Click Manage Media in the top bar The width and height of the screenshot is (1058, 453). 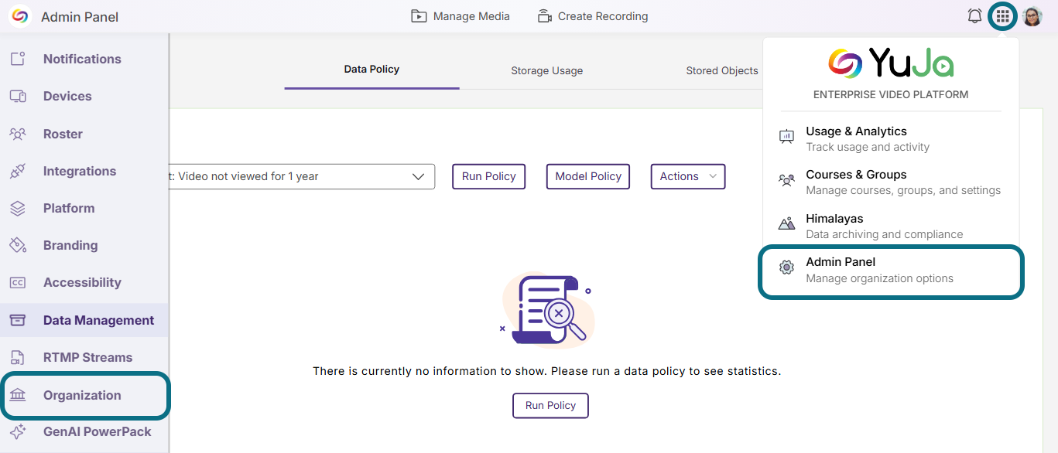coord(461,16)
